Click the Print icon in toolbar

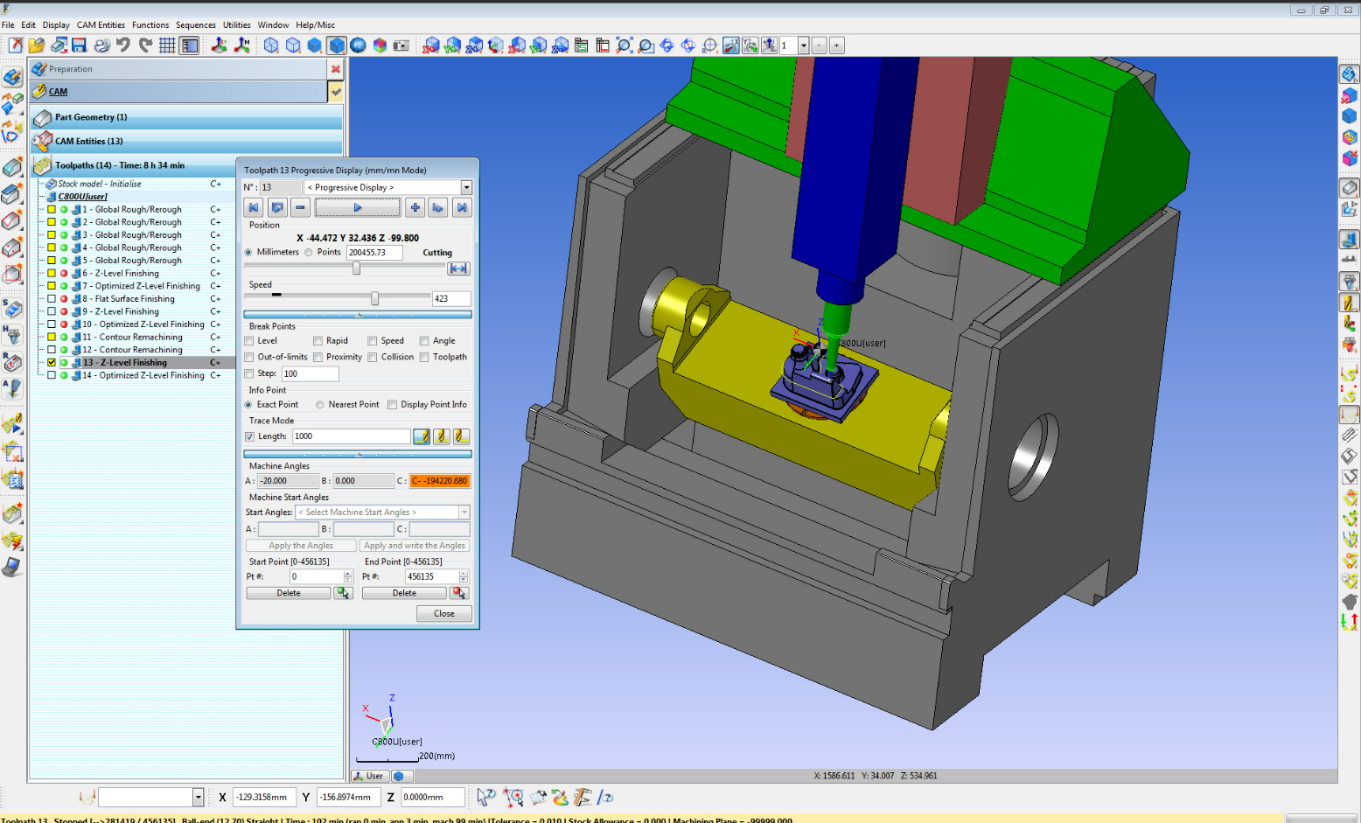[102, 45]
